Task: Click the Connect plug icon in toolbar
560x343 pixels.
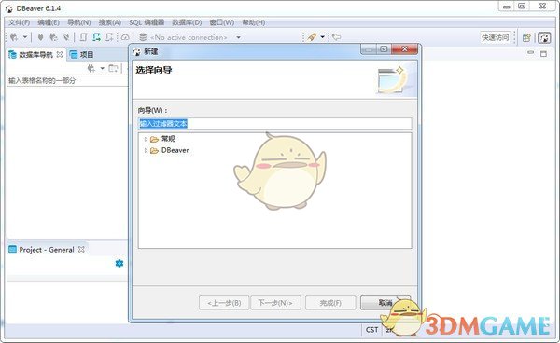Action: [x=40, y=37]
